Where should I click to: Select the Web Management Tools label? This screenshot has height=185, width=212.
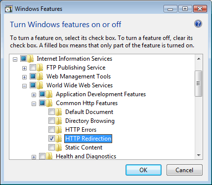(x=79, y=76)
